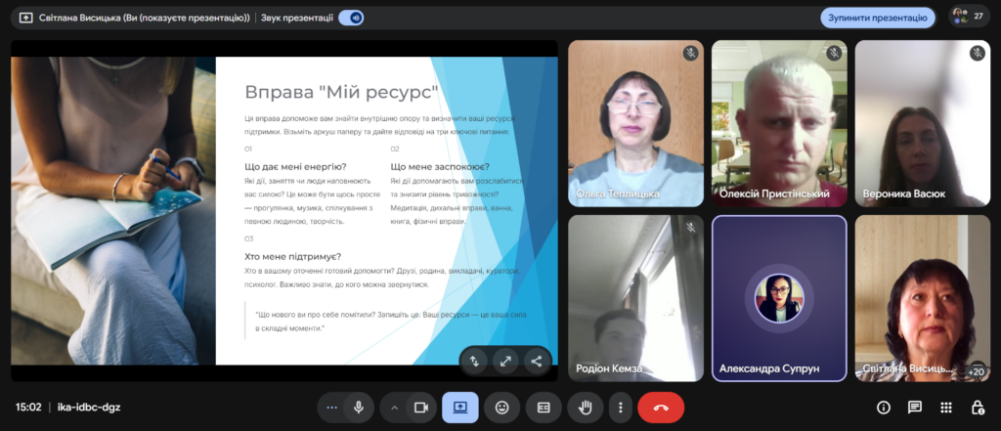Turn on closed captions
This screenshot has height=431, width=1001.
pyautogui.click(x=544, y=408)
